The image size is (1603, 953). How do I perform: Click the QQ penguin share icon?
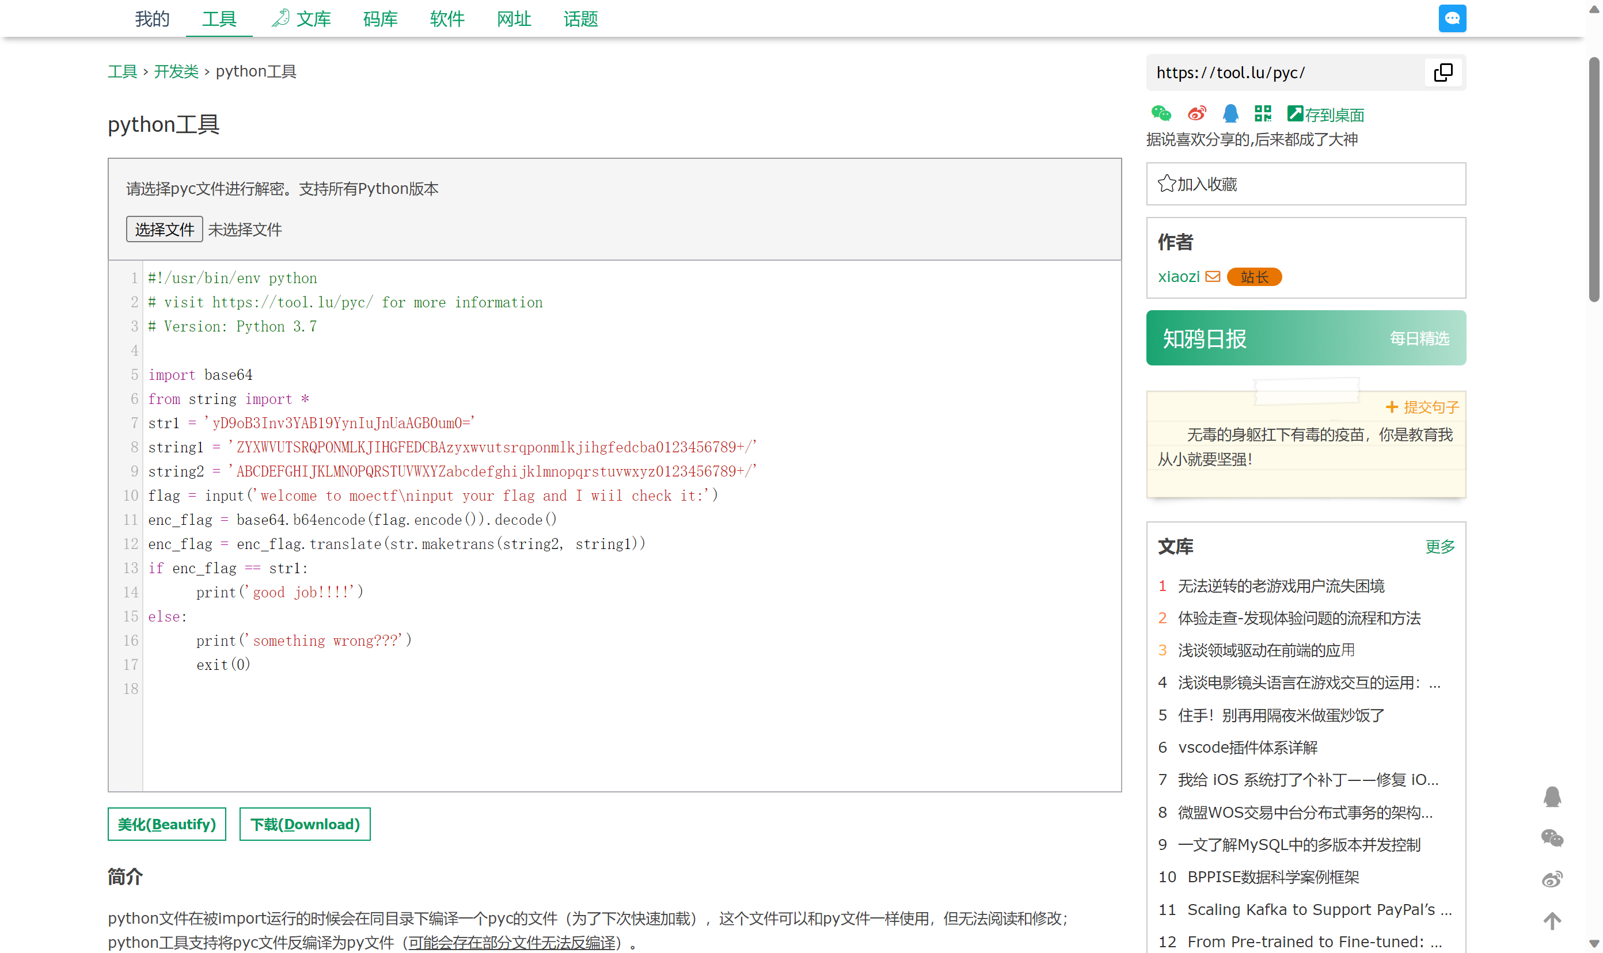tap(1230, 114)
